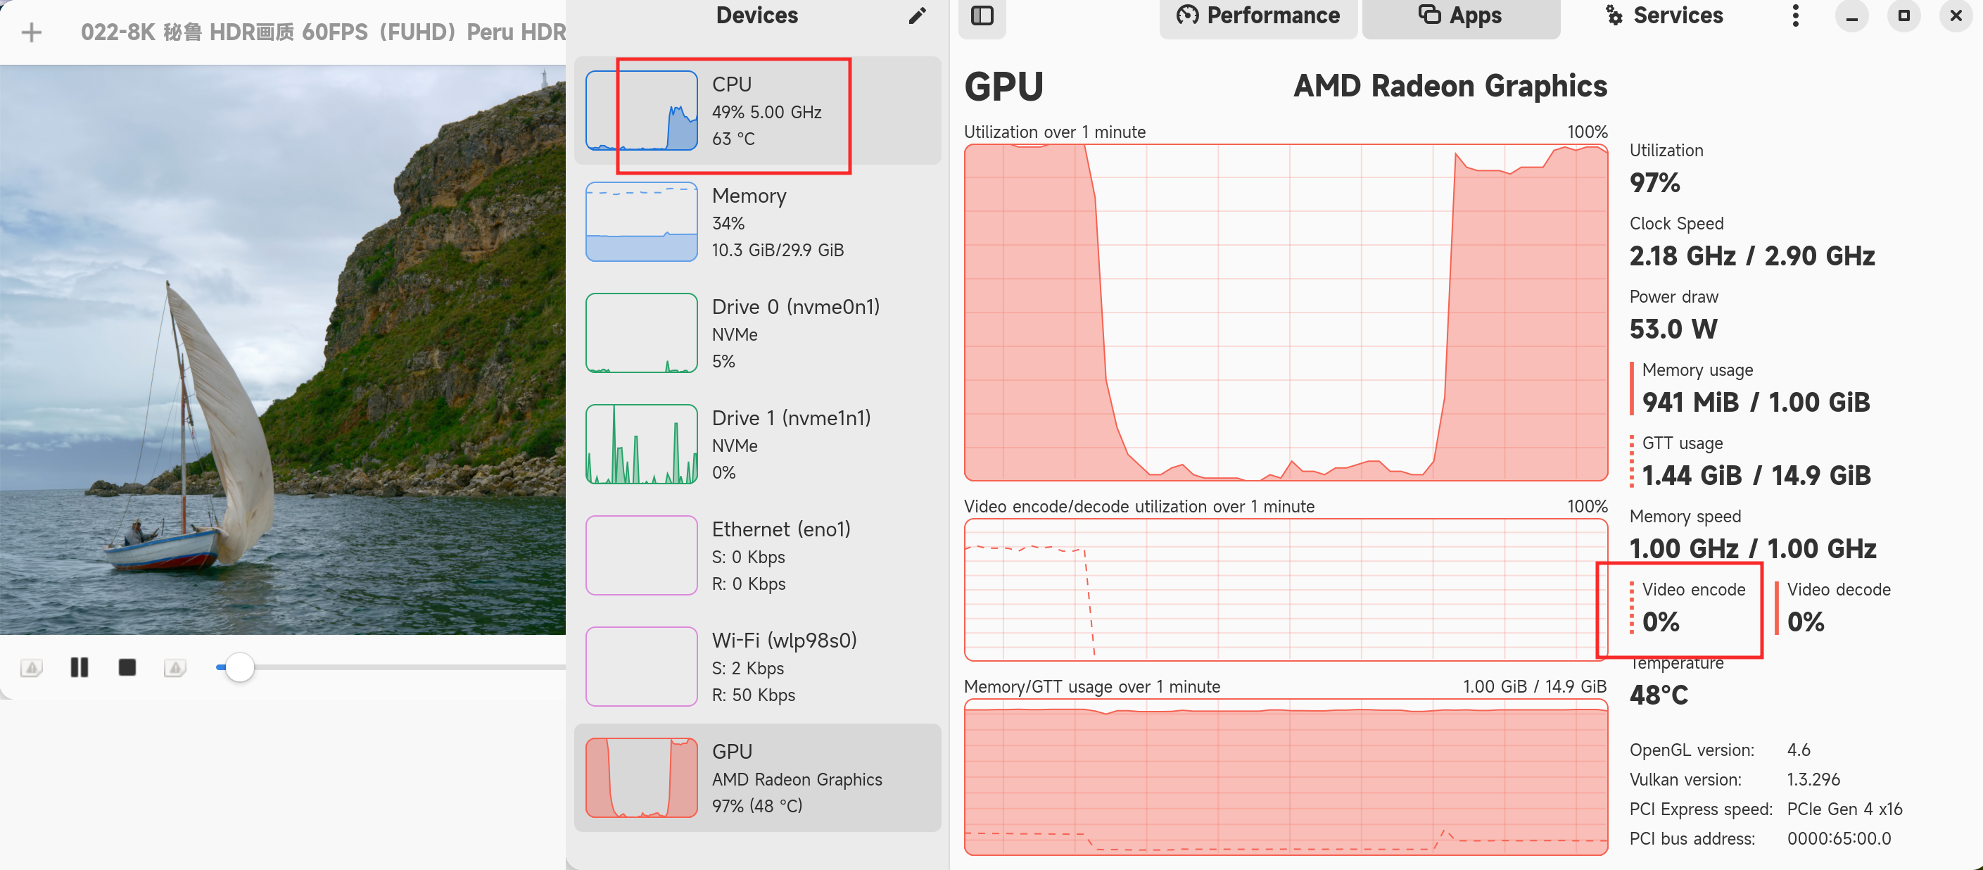Image resolution: width=1983 pixels, height=870 pixels.
Task: Click the GPU utilization graph
Action: pyautogui.click(x=1286, y=312)
